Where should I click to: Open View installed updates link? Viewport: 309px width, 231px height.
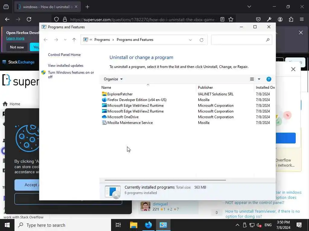tap(65, 65)
